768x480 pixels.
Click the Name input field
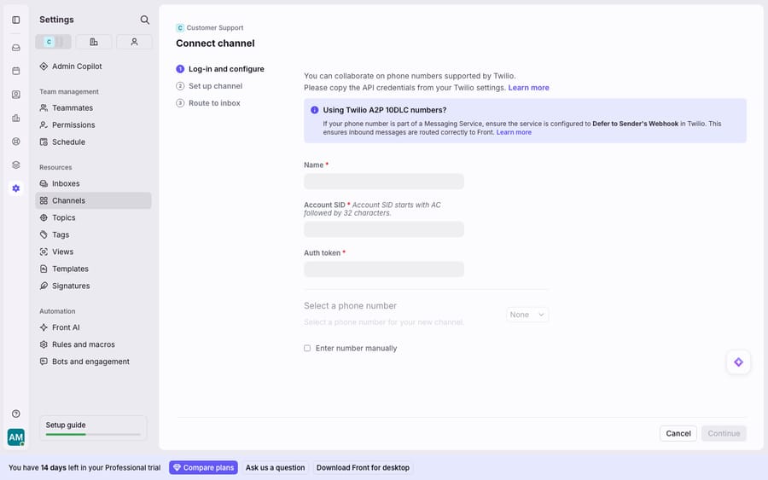[383, 182]
